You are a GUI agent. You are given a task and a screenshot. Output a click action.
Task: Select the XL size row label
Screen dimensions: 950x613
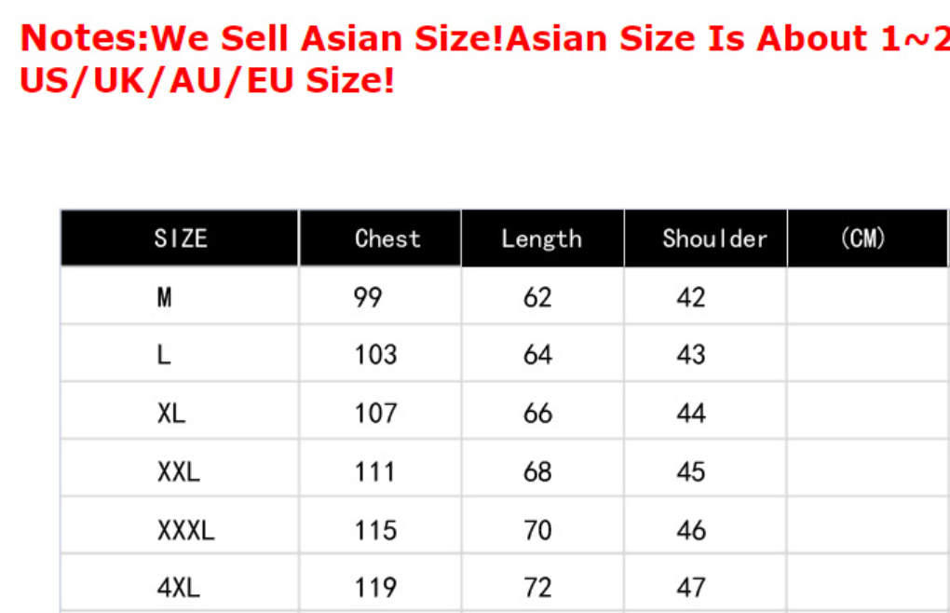[171, 413]
